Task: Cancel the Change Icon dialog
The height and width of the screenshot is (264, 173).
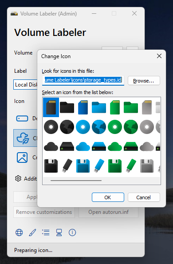Action: [144, 197]
